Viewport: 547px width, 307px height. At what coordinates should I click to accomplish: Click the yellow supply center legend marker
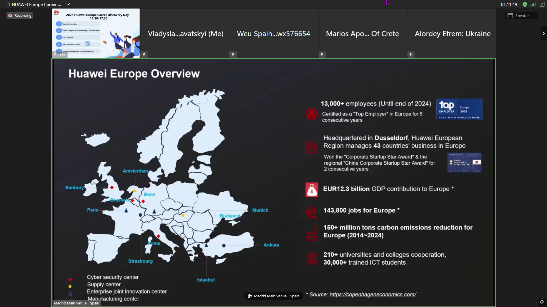pyautogui.click(x=70, y=287)
